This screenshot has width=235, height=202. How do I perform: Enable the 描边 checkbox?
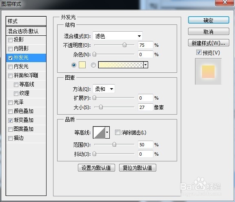10,138
